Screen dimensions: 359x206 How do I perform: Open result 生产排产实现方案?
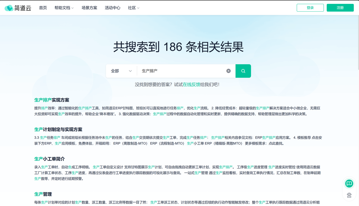click(x=52, y=100)
